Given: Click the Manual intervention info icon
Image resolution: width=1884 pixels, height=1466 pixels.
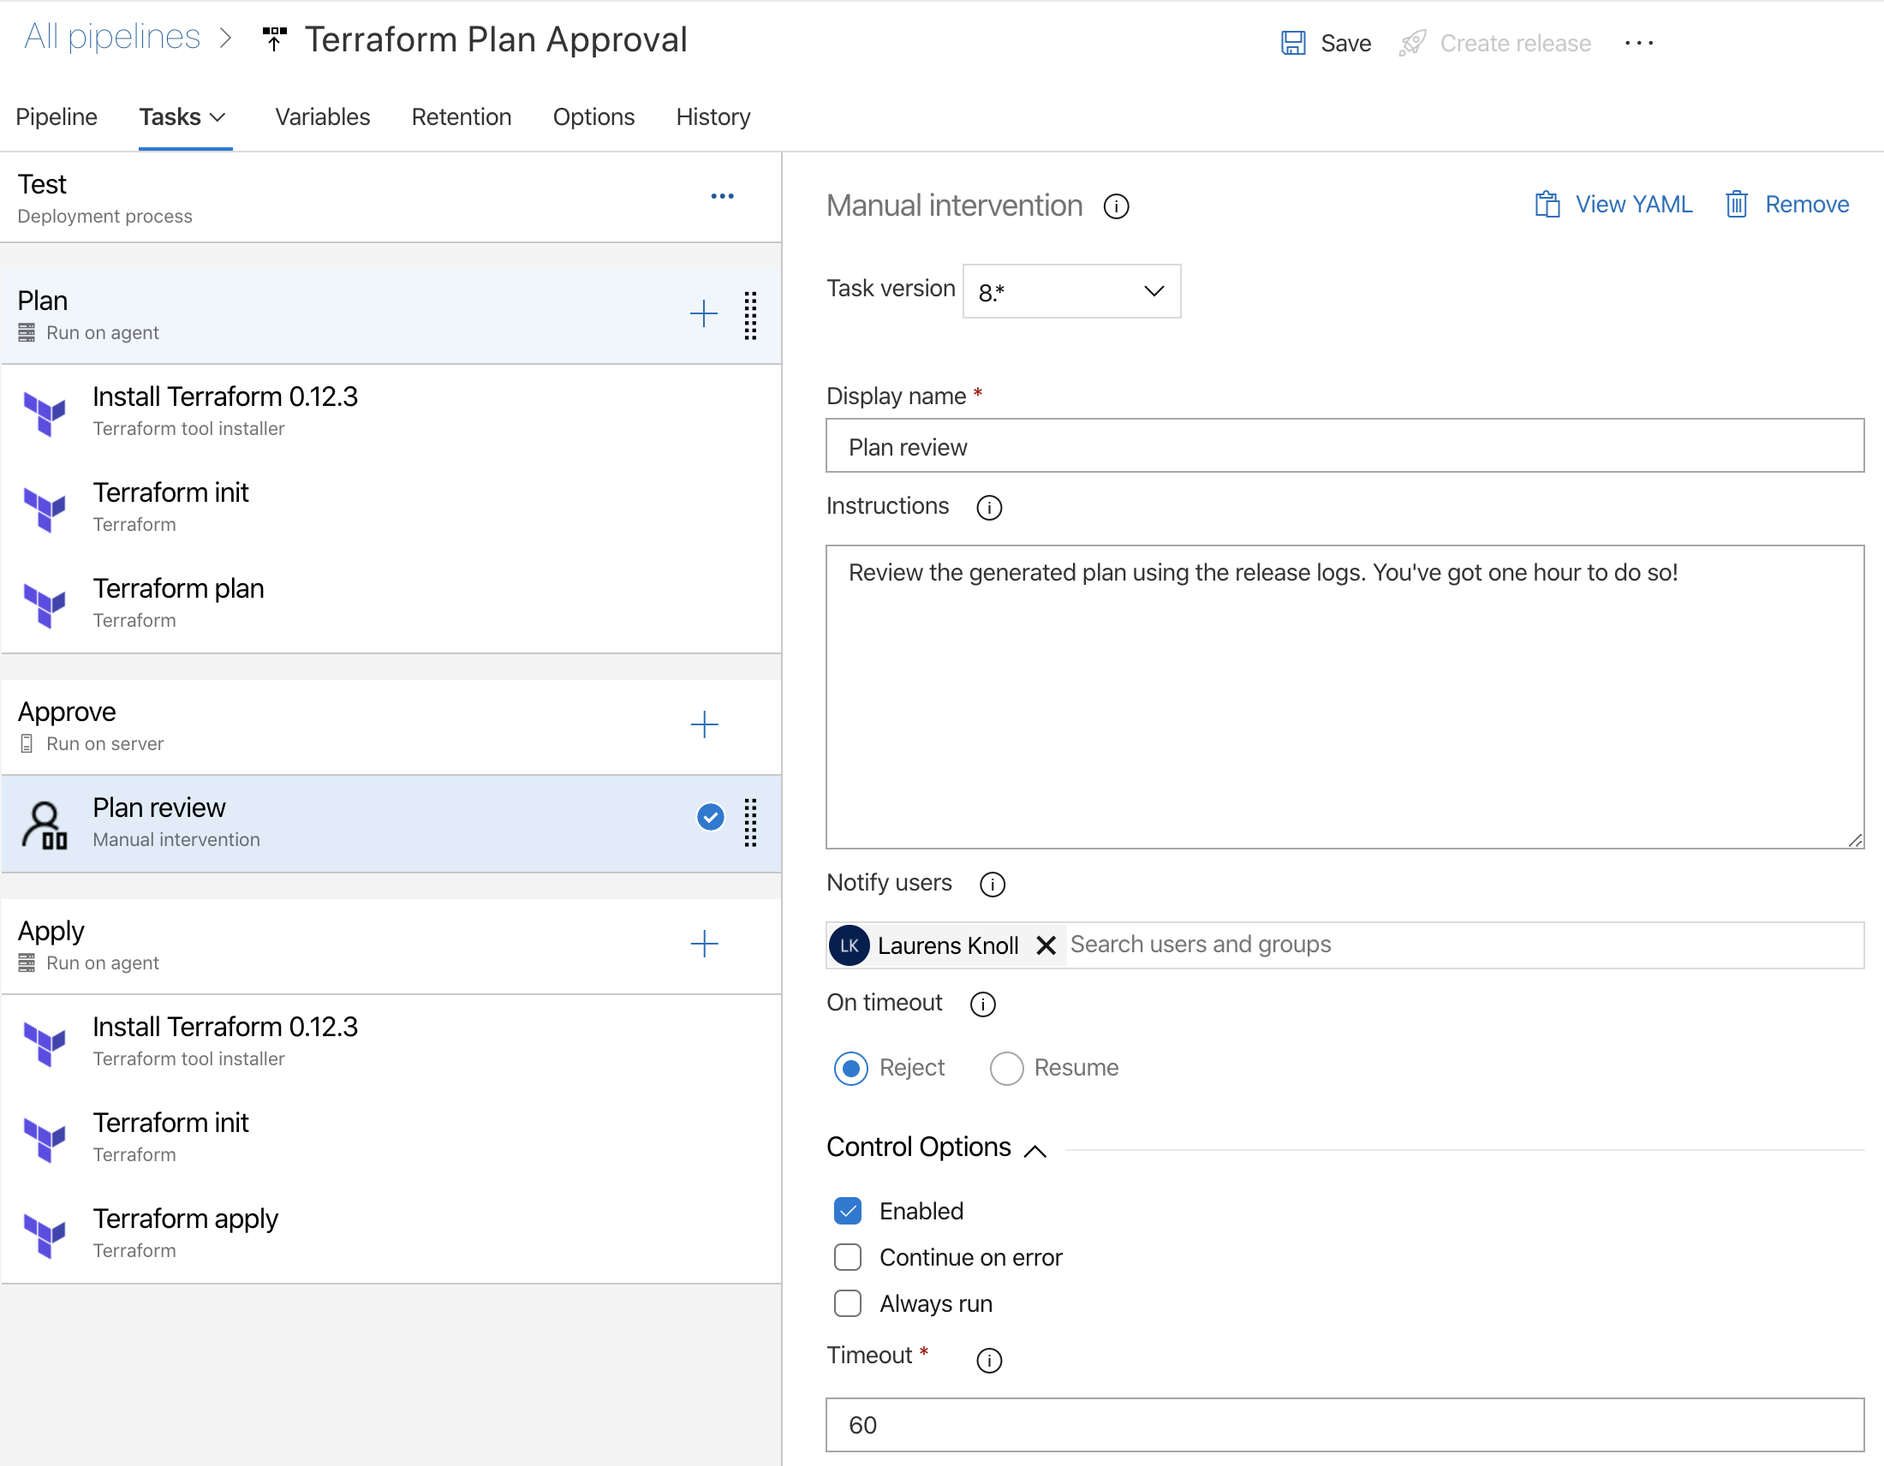Looking at the screenshot, I should tap(1115, 207).
